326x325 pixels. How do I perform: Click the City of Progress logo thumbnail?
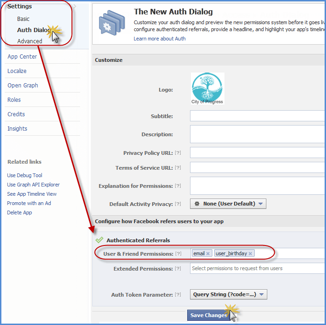[207, 88]
